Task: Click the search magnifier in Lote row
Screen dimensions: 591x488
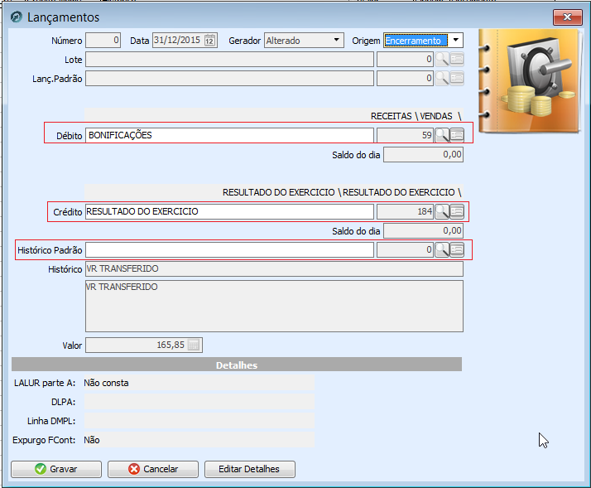Action: coord(442,60)
